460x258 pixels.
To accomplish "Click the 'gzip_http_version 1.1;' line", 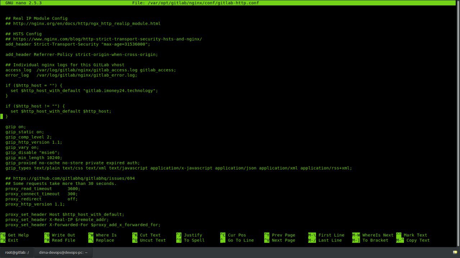I will tap(34, 142).
